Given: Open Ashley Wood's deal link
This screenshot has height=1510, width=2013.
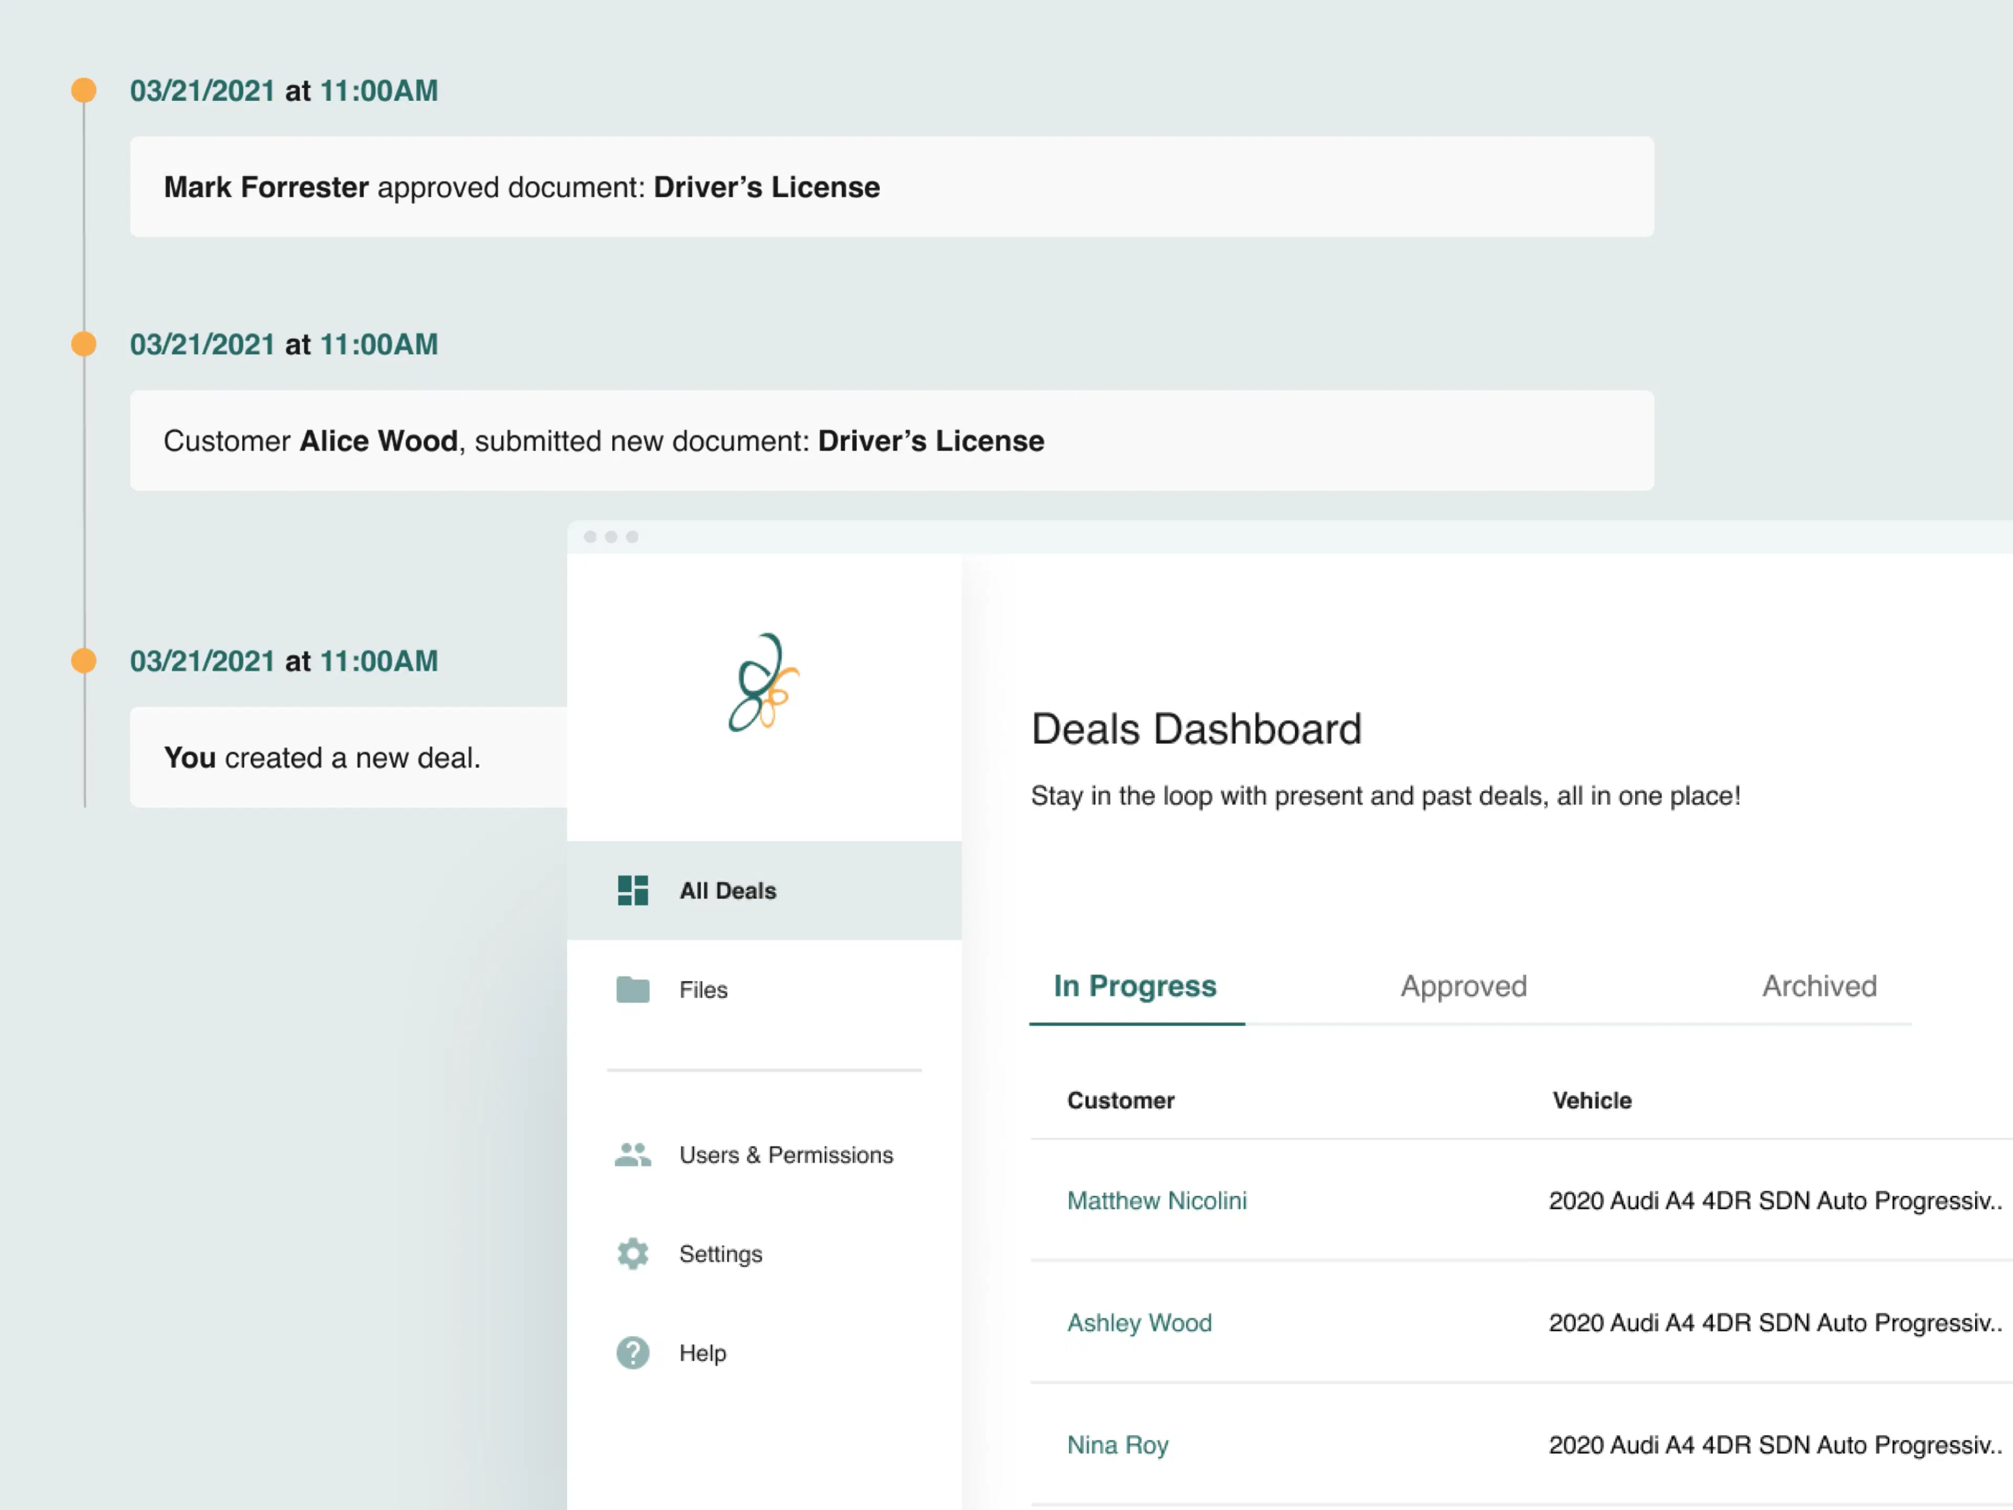Looking at the screenshot, I should coord(1139,1322).
